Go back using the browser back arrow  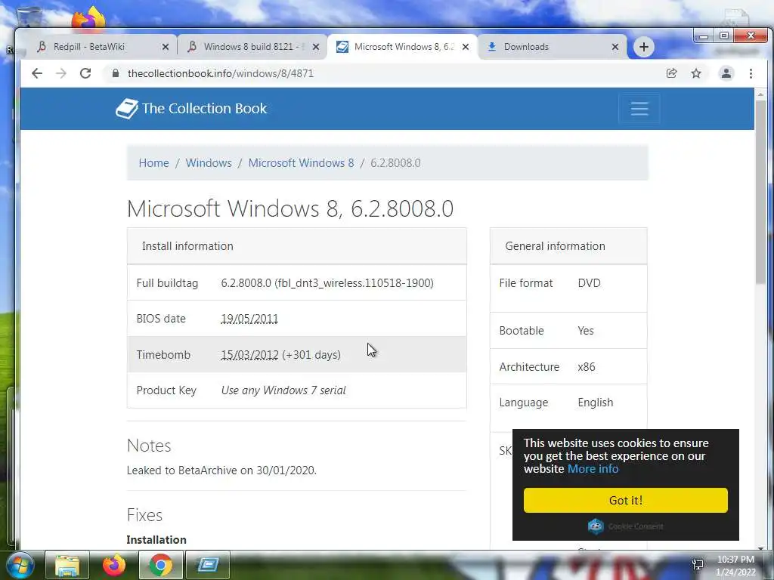pyautogui.click(x=37, y=73)
